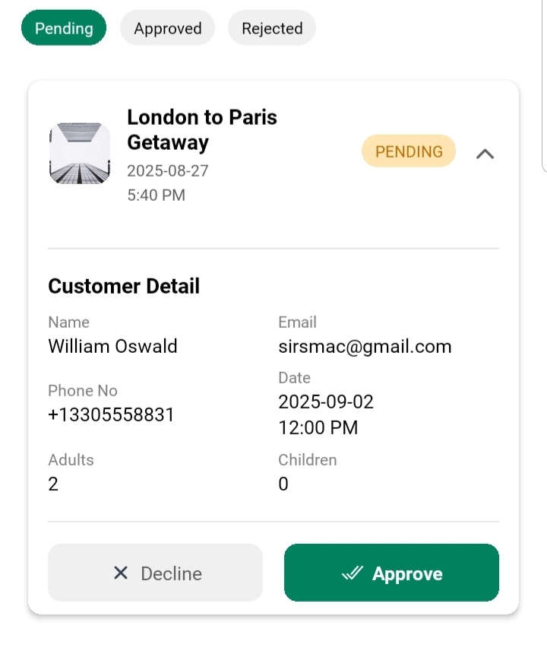
Task: Open the Approved tab
Action: click(168, 29)
